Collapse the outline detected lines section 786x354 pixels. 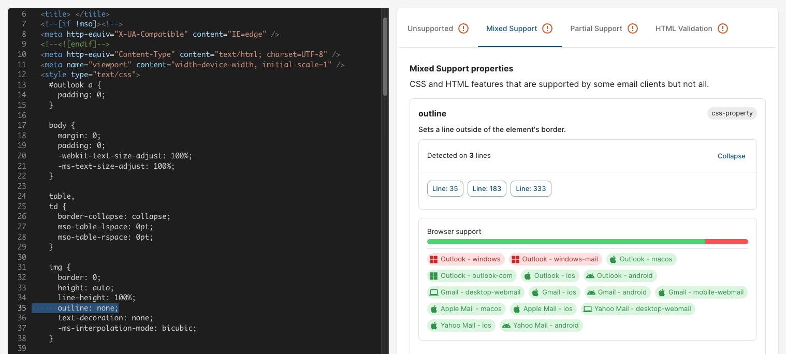click(x=731, y=156)
